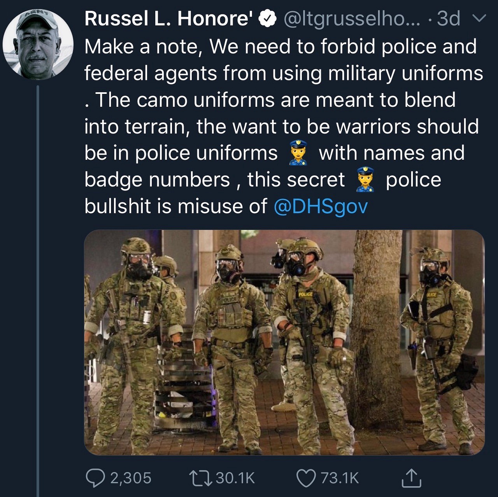Click the police officer emoji after "uniforms"
498x497 pixels.
click(x=298, y=153)
